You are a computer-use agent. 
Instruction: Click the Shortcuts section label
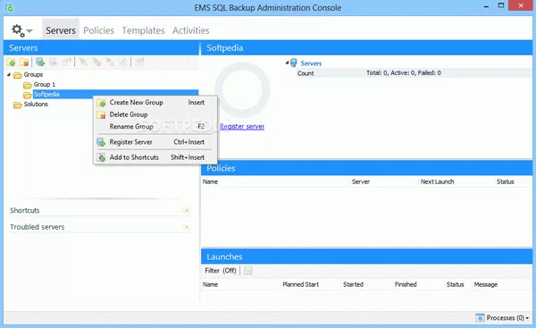[x=25, y=210]
